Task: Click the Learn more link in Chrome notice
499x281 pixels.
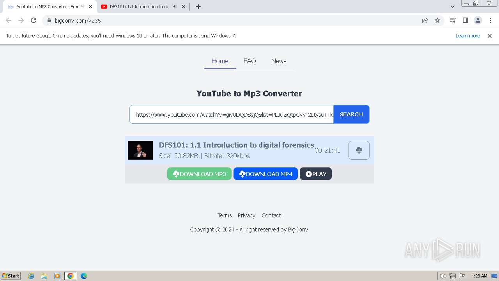Action: (x=468, y=36)
